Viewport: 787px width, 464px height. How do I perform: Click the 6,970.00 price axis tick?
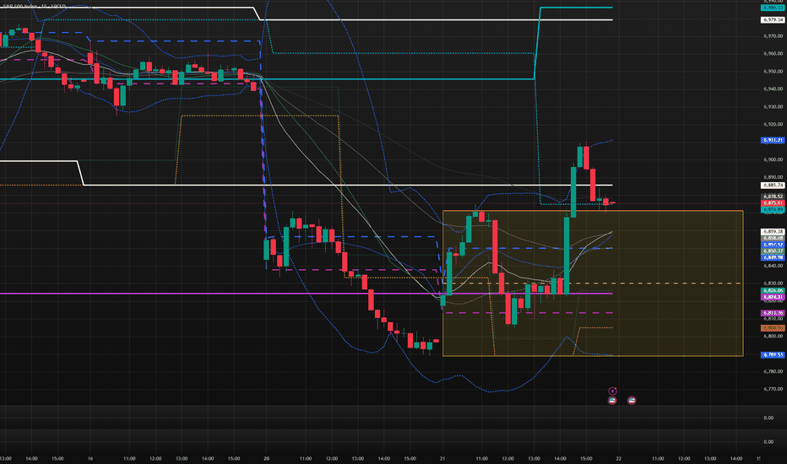pyautogui.click(x=773, y=36)
